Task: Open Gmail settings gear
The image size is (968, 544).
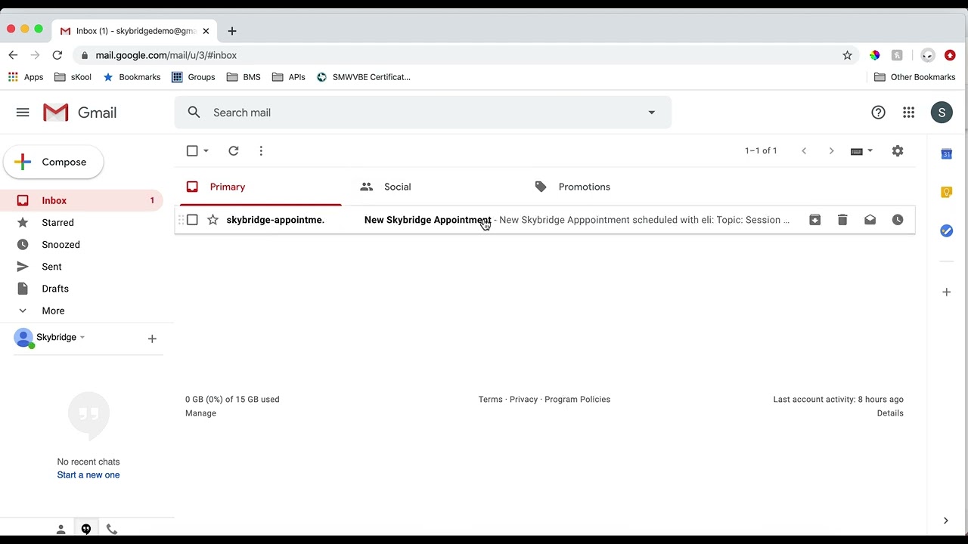Action: (898, 151)
